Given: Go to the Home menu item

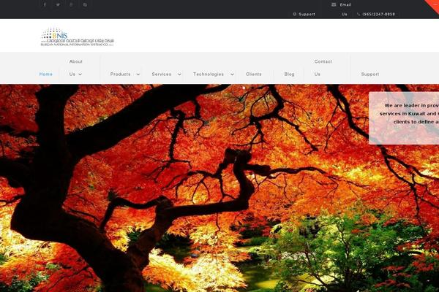Looking at the screenshot, I should (x=46, y=74).
